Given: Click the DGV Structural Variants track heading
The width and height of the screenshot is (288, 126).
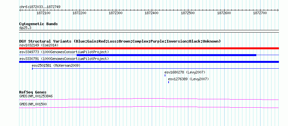Looking at the screenshot, I should 120,41.
